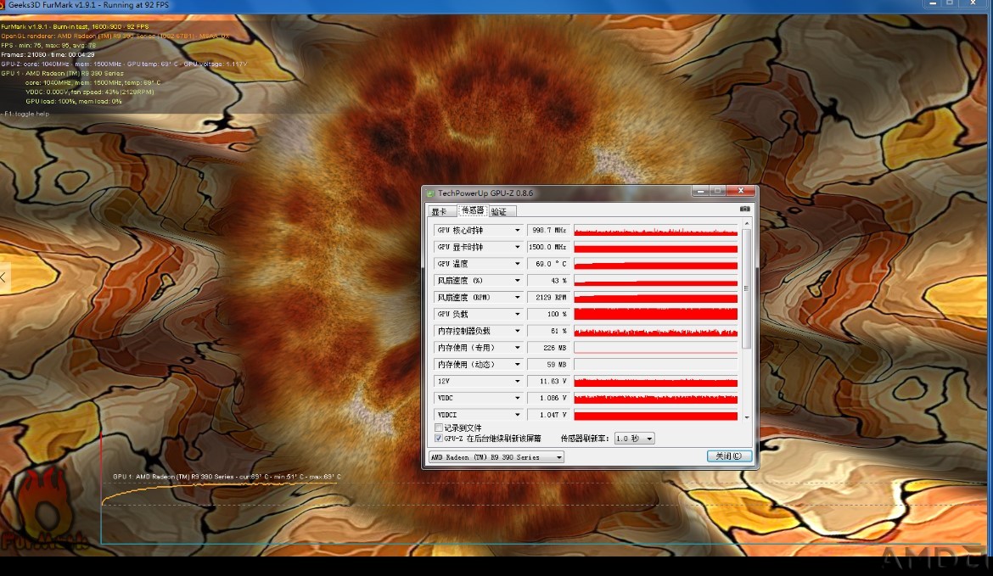The width and height of the screenshot is (993, 576).
Task: Click the GPU 温度 history graph
Action: point(655,264)
